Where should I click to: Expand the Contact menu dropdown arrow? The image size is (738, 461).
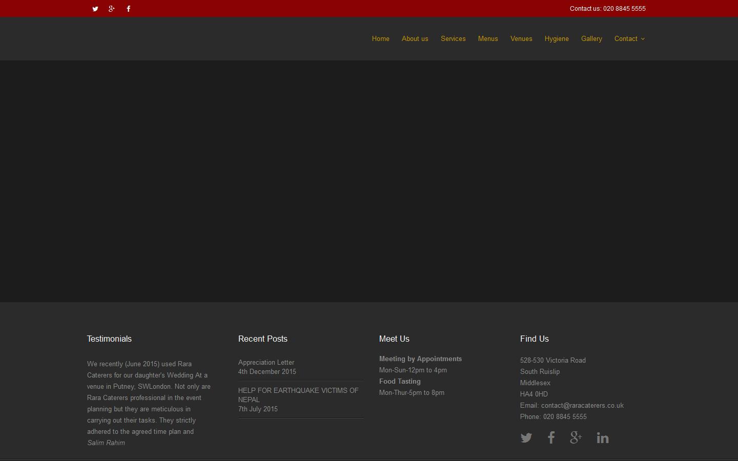coord(643,39)
